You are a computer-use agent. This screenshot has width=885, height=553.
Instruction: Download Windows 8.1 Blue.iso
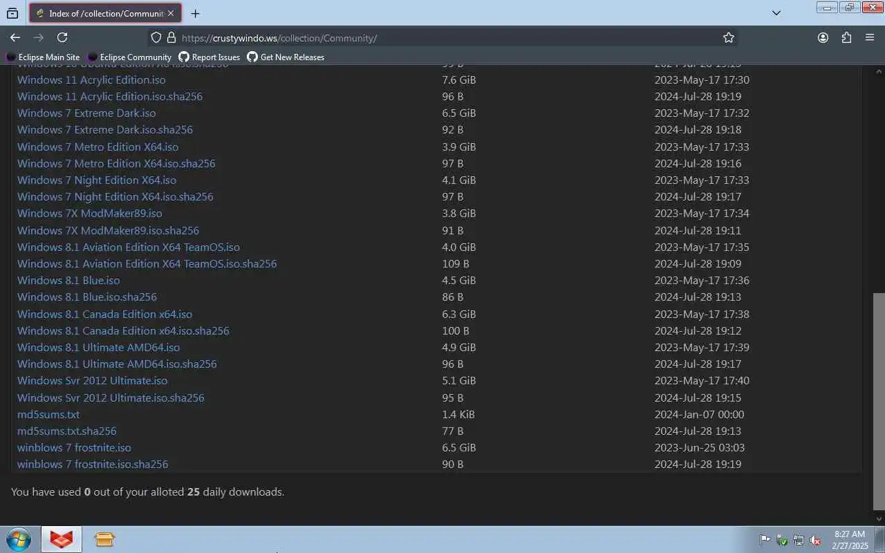[68, 280]
